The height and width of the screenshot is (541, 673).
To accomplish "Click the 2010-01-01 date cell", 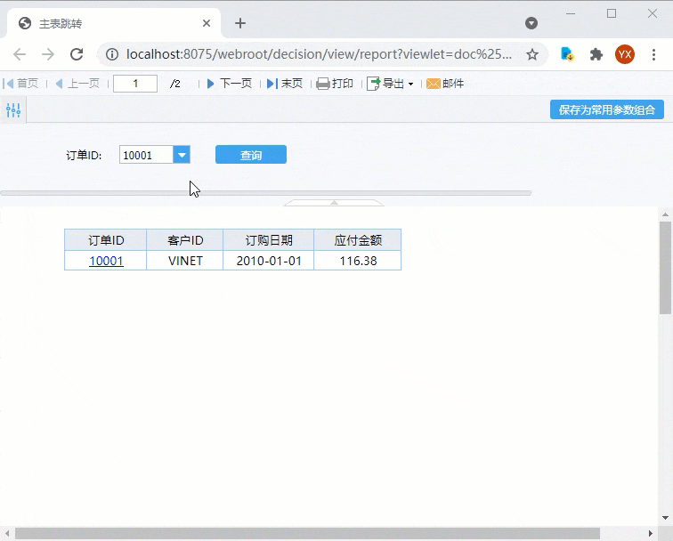I will [269, 261].
